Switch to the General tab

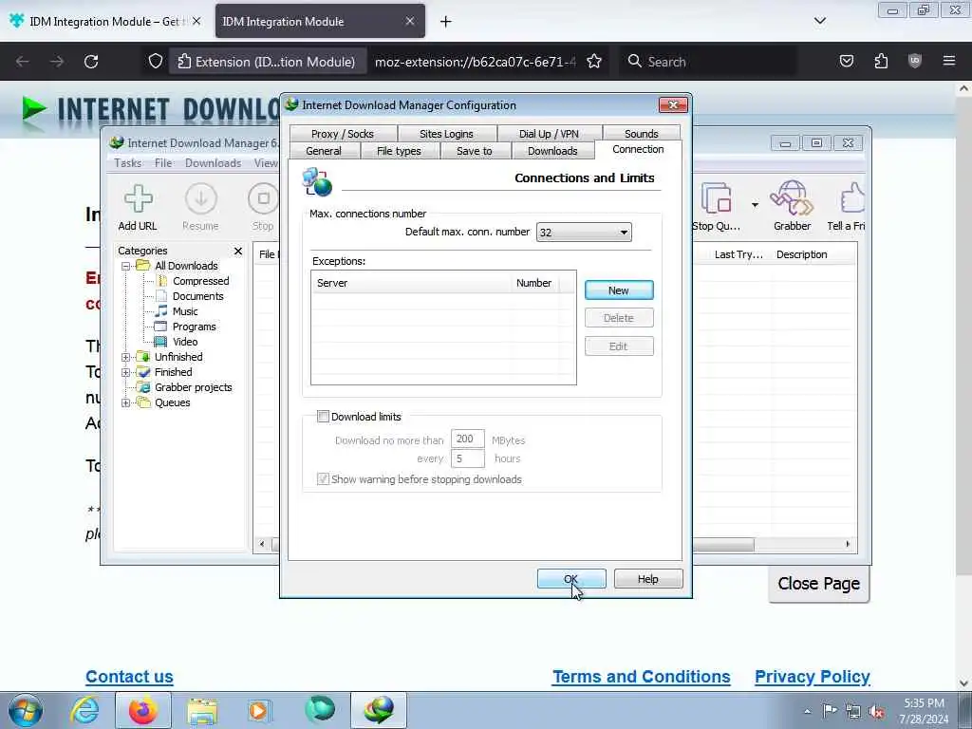pos(324,151)
